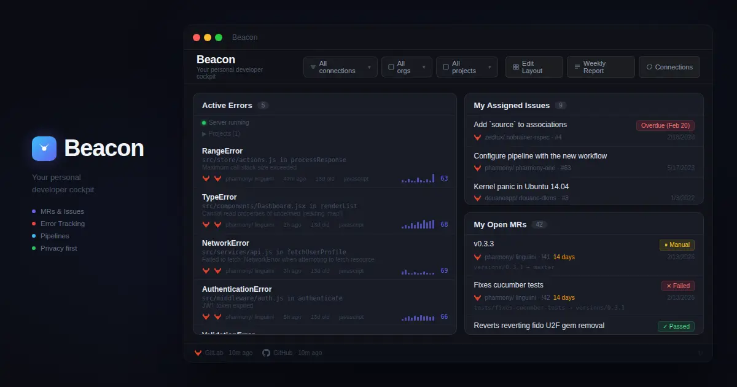Expand the Projects (1) section
The image size is (737, 387).
point(221,133)
